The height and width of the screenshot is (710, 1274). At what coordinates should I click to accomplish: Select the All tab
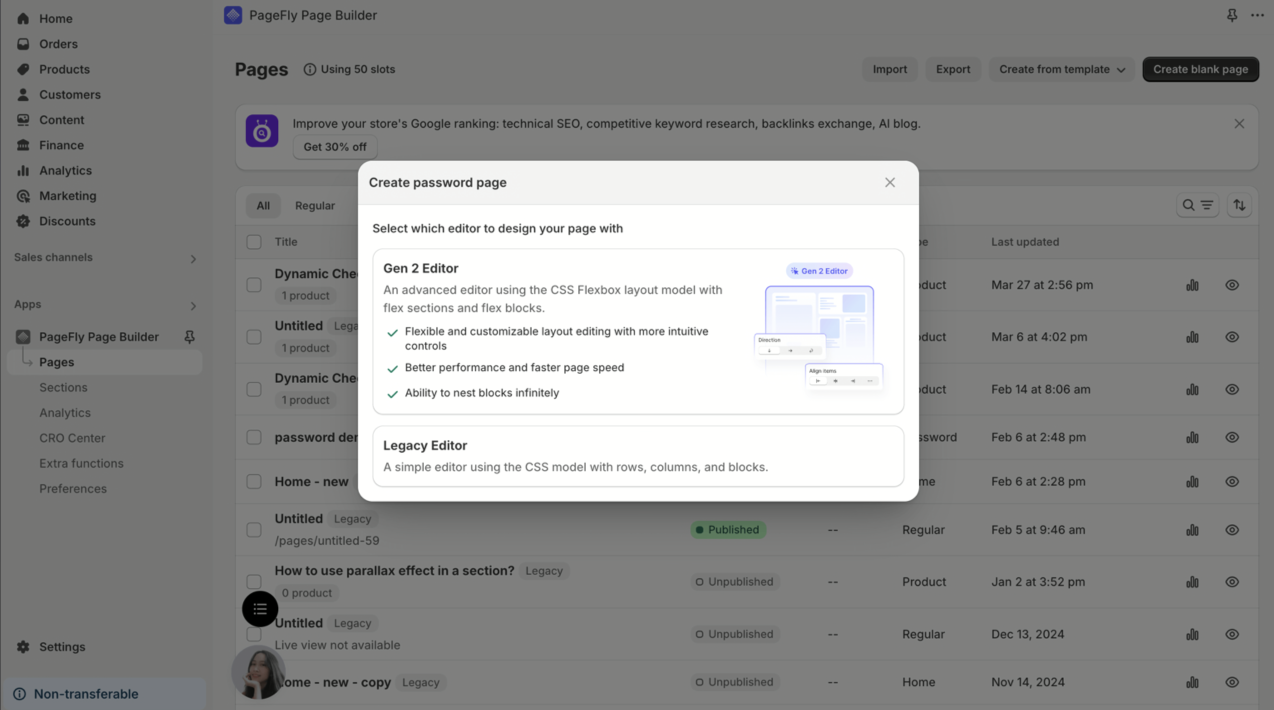(x=263, y=205)
